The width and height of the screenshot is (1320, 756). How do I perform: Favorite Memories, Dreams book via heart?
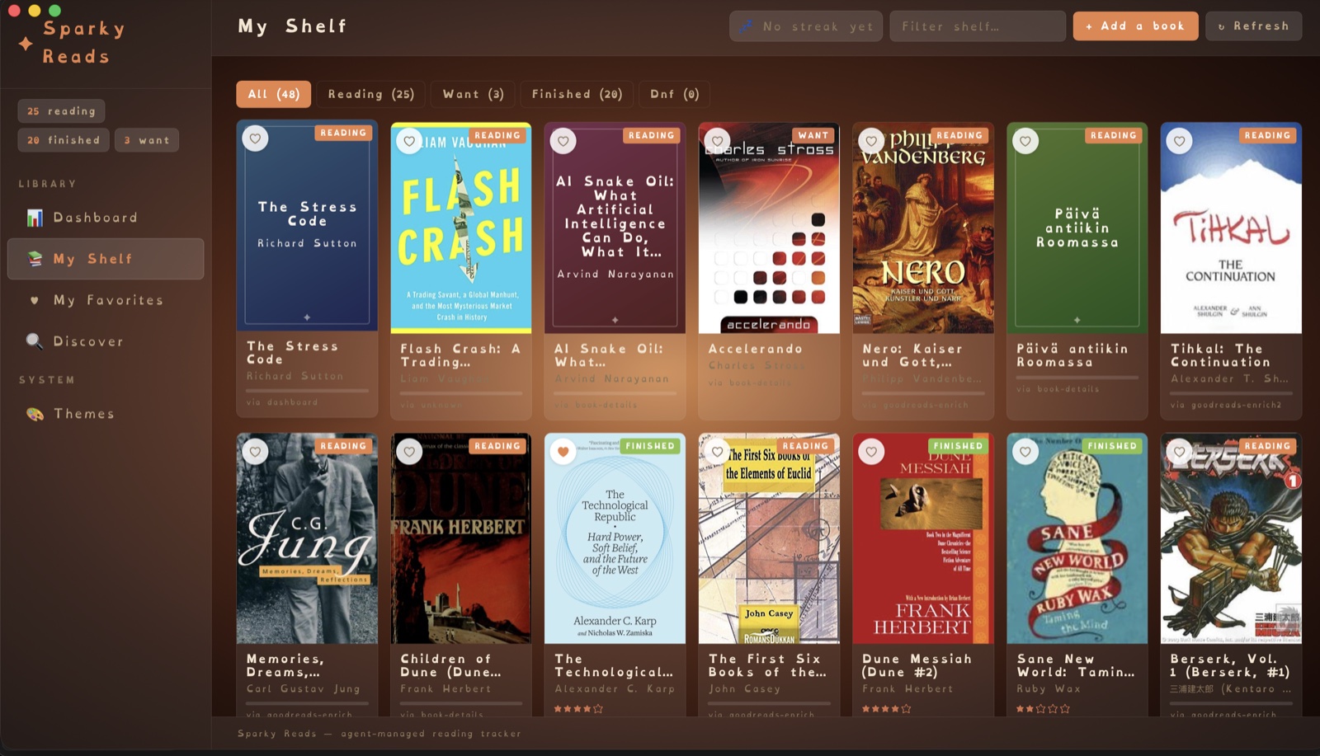tap(255, 451)
